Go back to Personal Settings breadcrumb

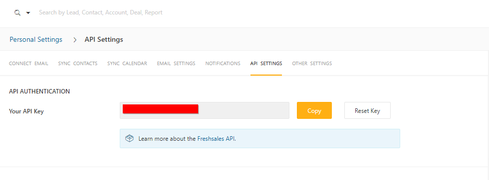36,39
